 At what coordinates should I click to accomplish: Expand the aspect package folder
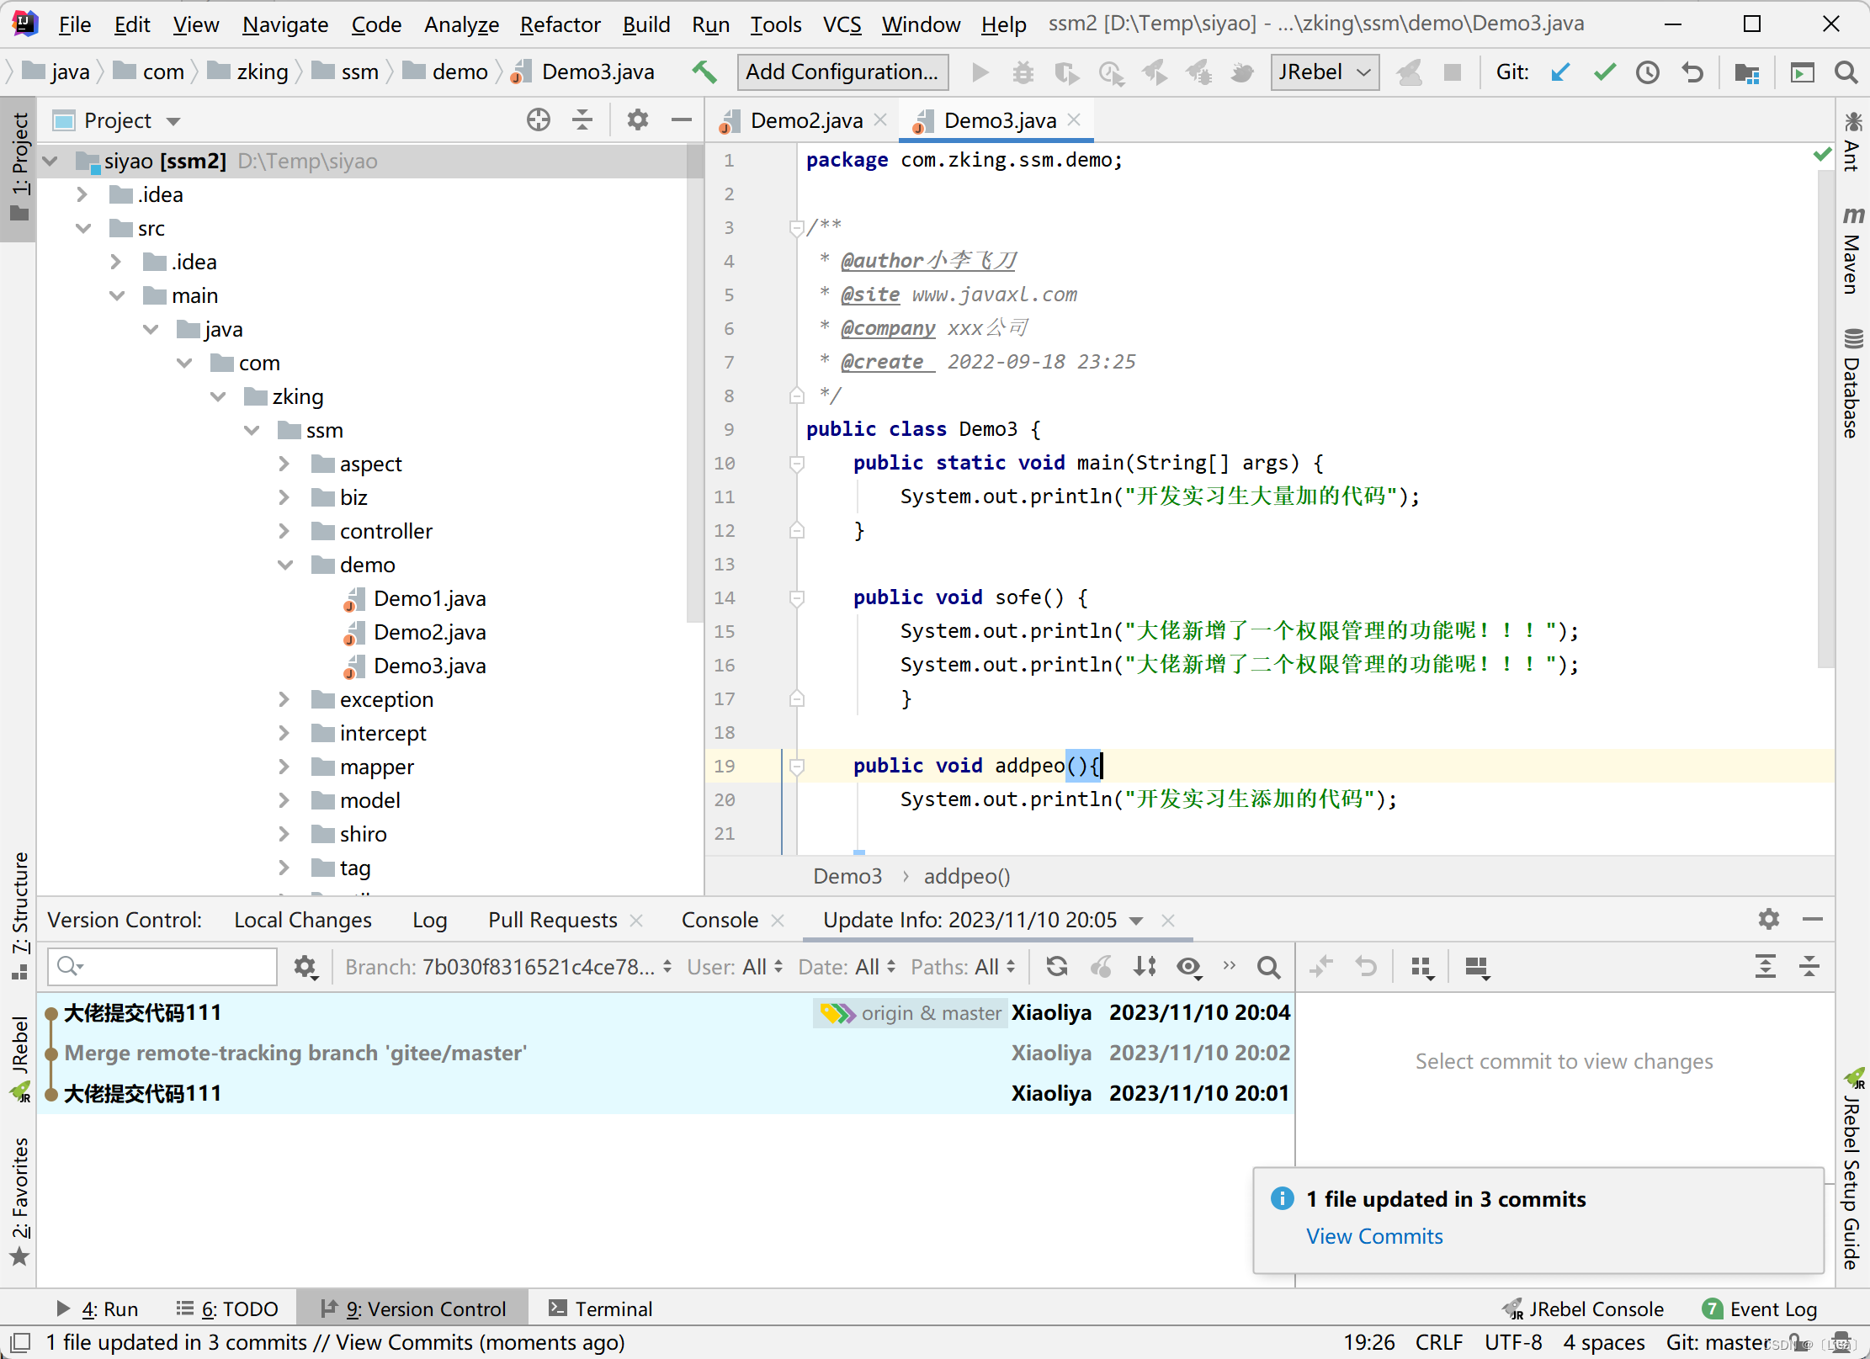point(286,462)
